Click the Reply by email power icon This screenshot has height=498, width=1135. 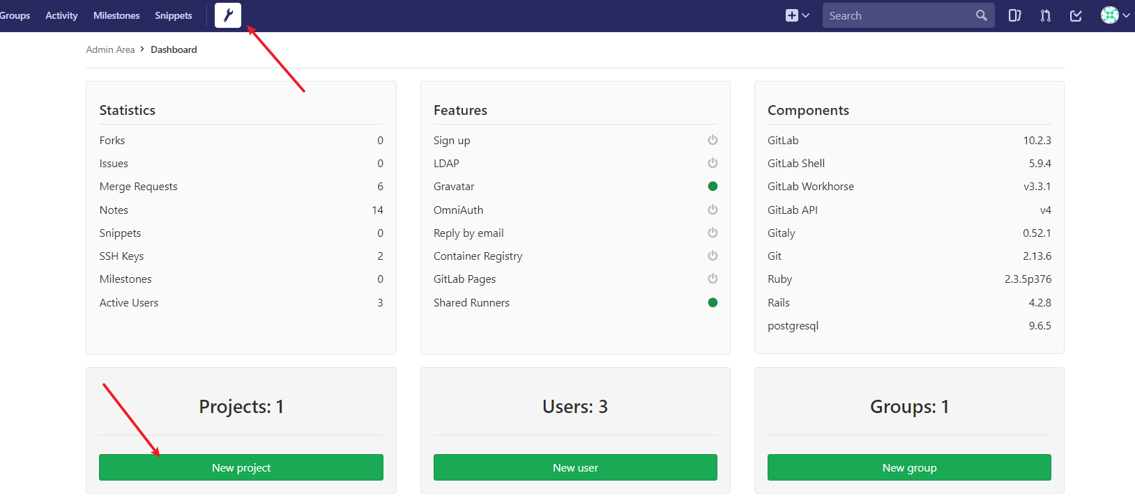coord(713,233)
